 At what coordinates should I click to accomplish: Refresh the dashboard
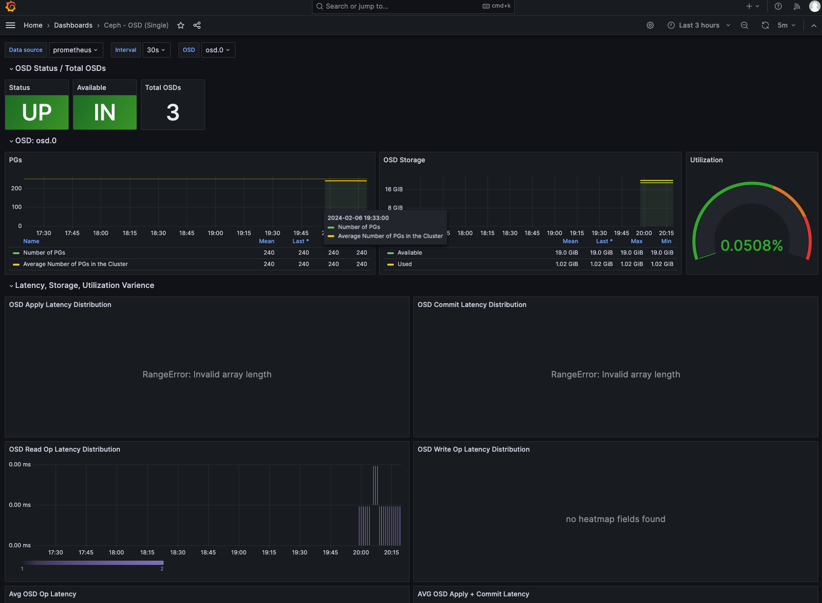pos(765,25)
